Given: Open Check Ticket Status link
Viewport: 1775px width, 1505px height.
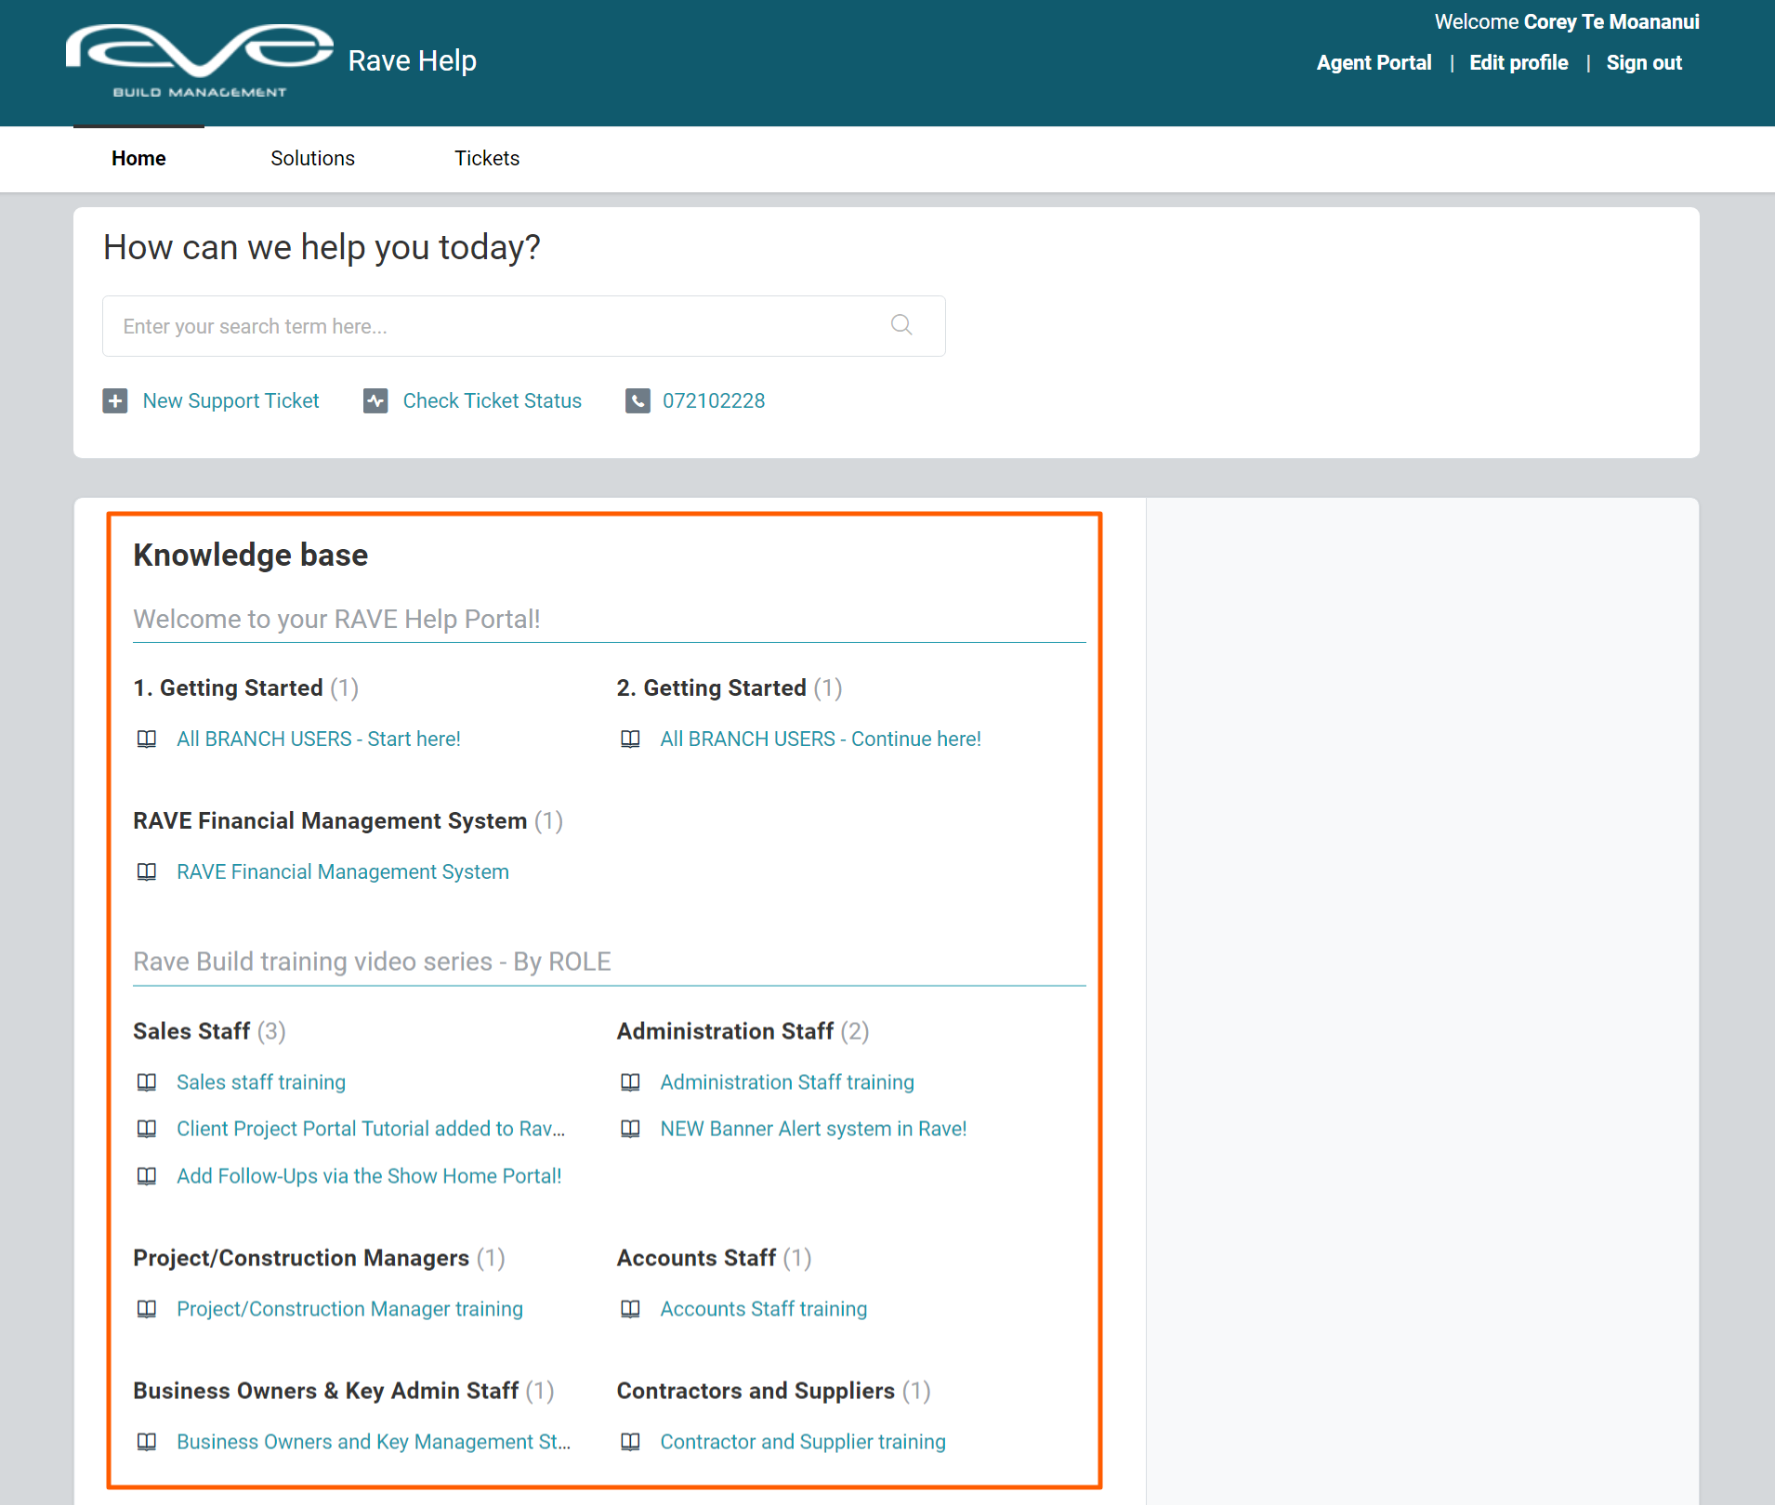Looking at the screenshot, I should 493,401.
